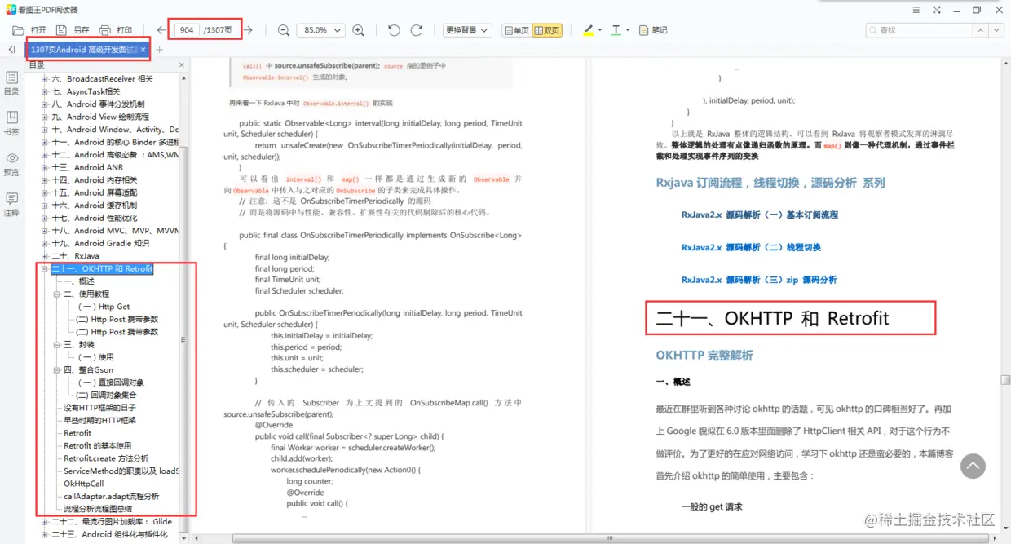Select the yellow highlighter tool

589,30
